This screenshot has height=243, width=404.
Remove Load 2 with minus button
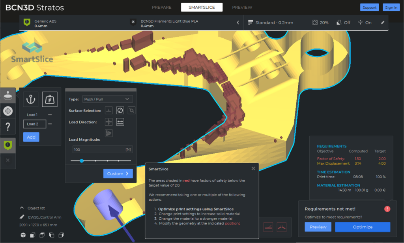(50, 124)
